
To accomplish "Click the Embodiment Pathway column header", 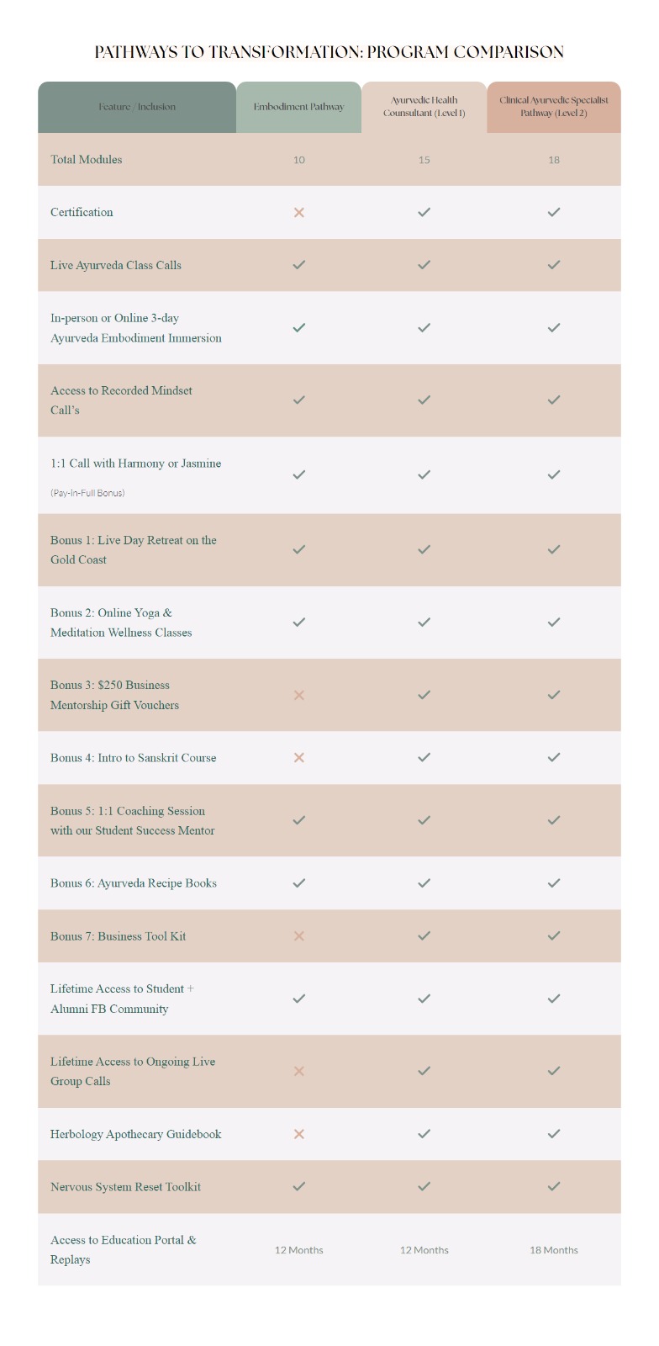I will click(298, 107).
